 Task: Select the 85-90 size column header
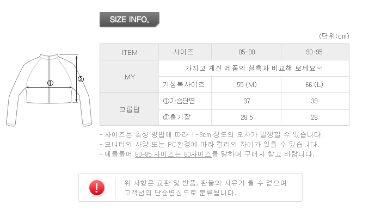click(247, 53)
